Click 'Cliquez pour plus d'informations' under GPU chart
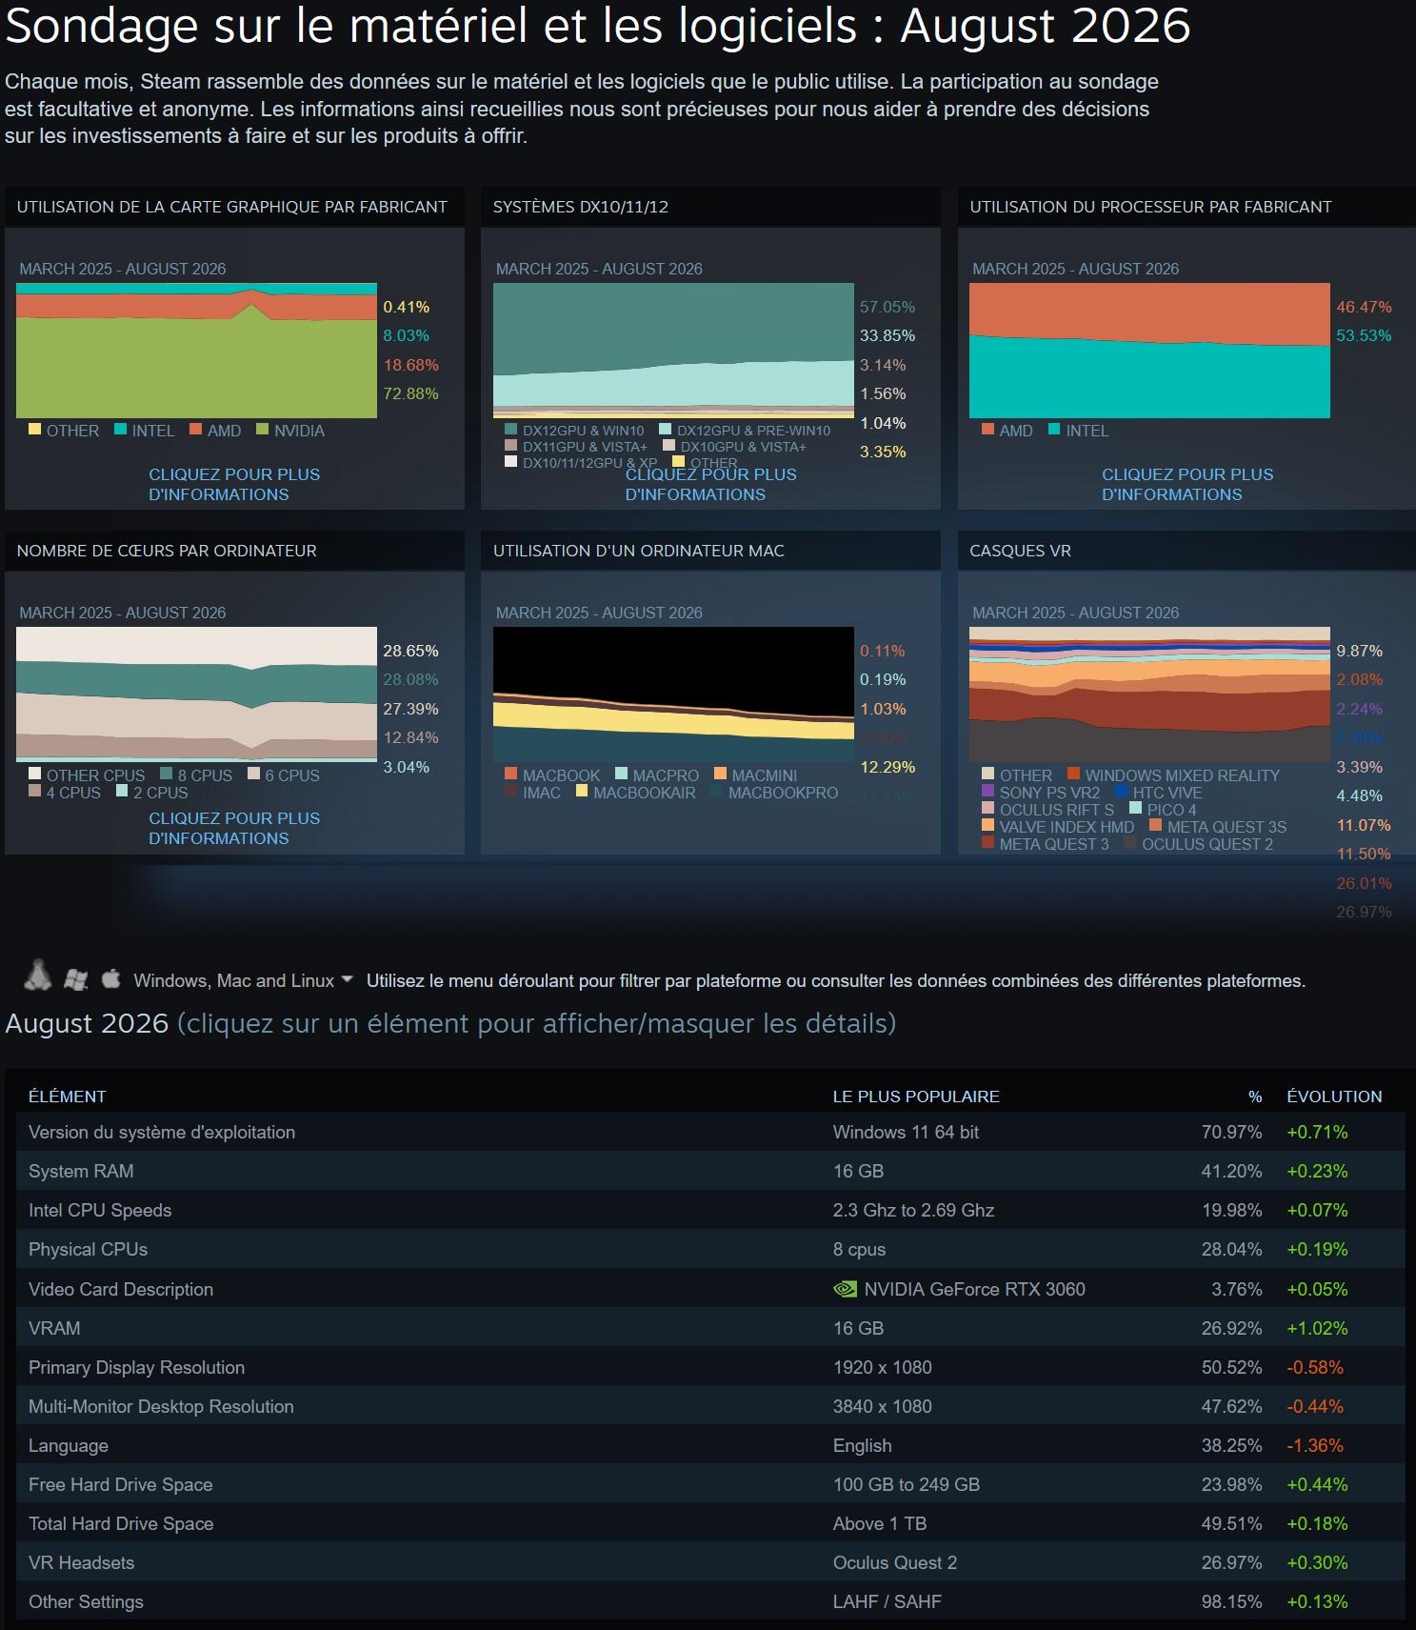The width and height of the screenshot is (1416, 1630). pyautogui.click(x=234, y=484)
